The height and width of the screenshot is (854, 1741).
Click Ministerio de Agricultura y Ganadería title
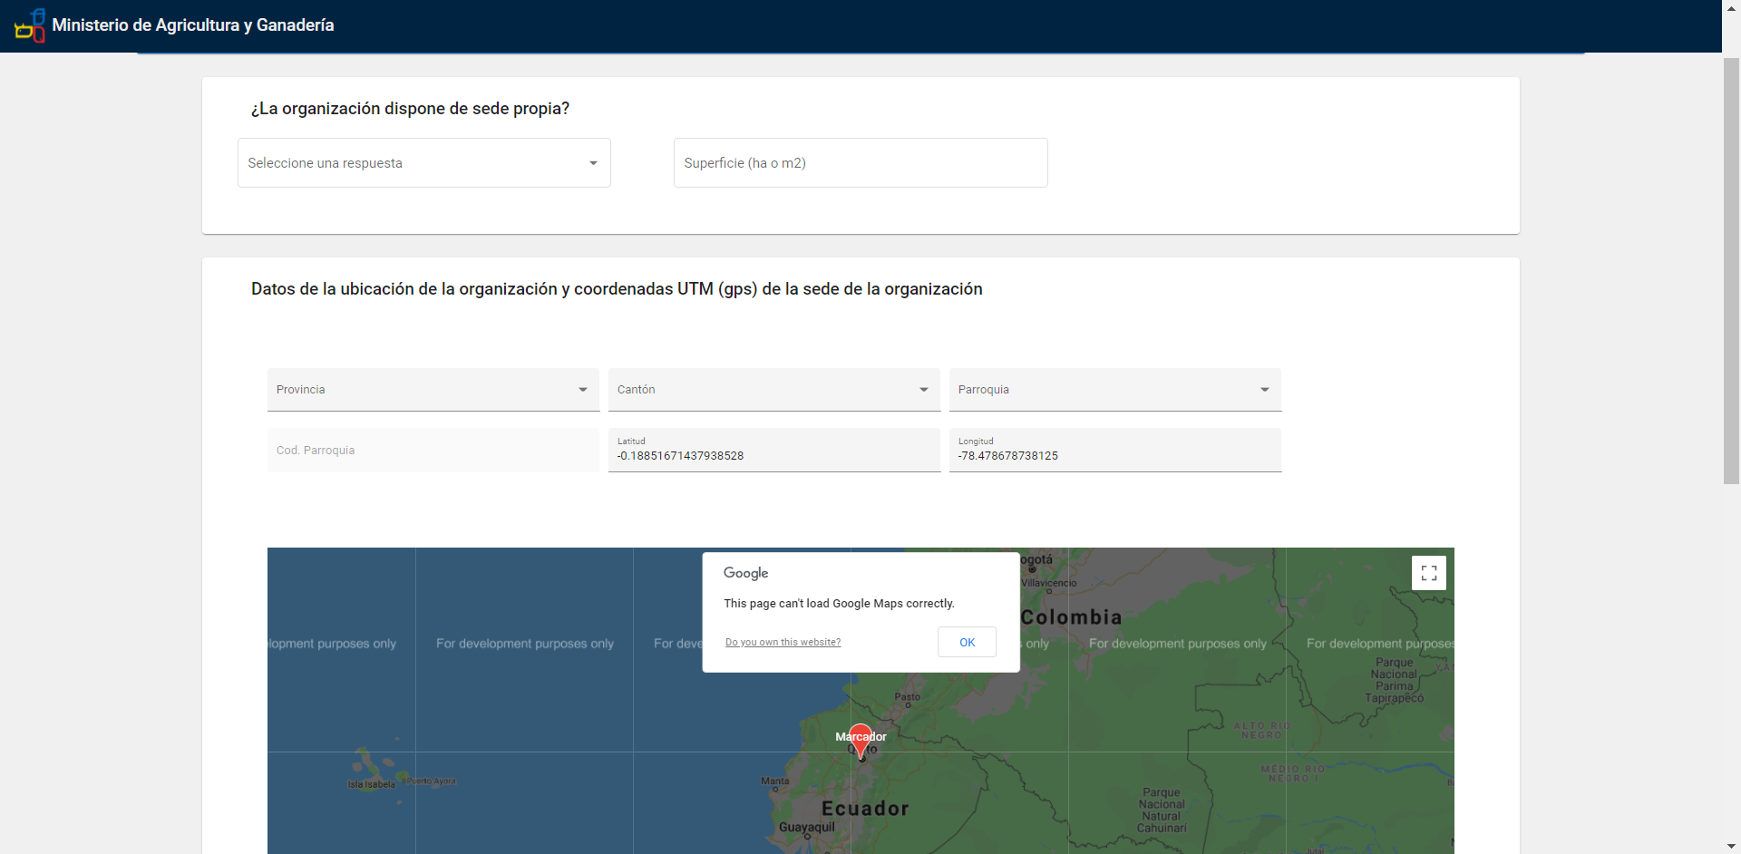(193, 25)
